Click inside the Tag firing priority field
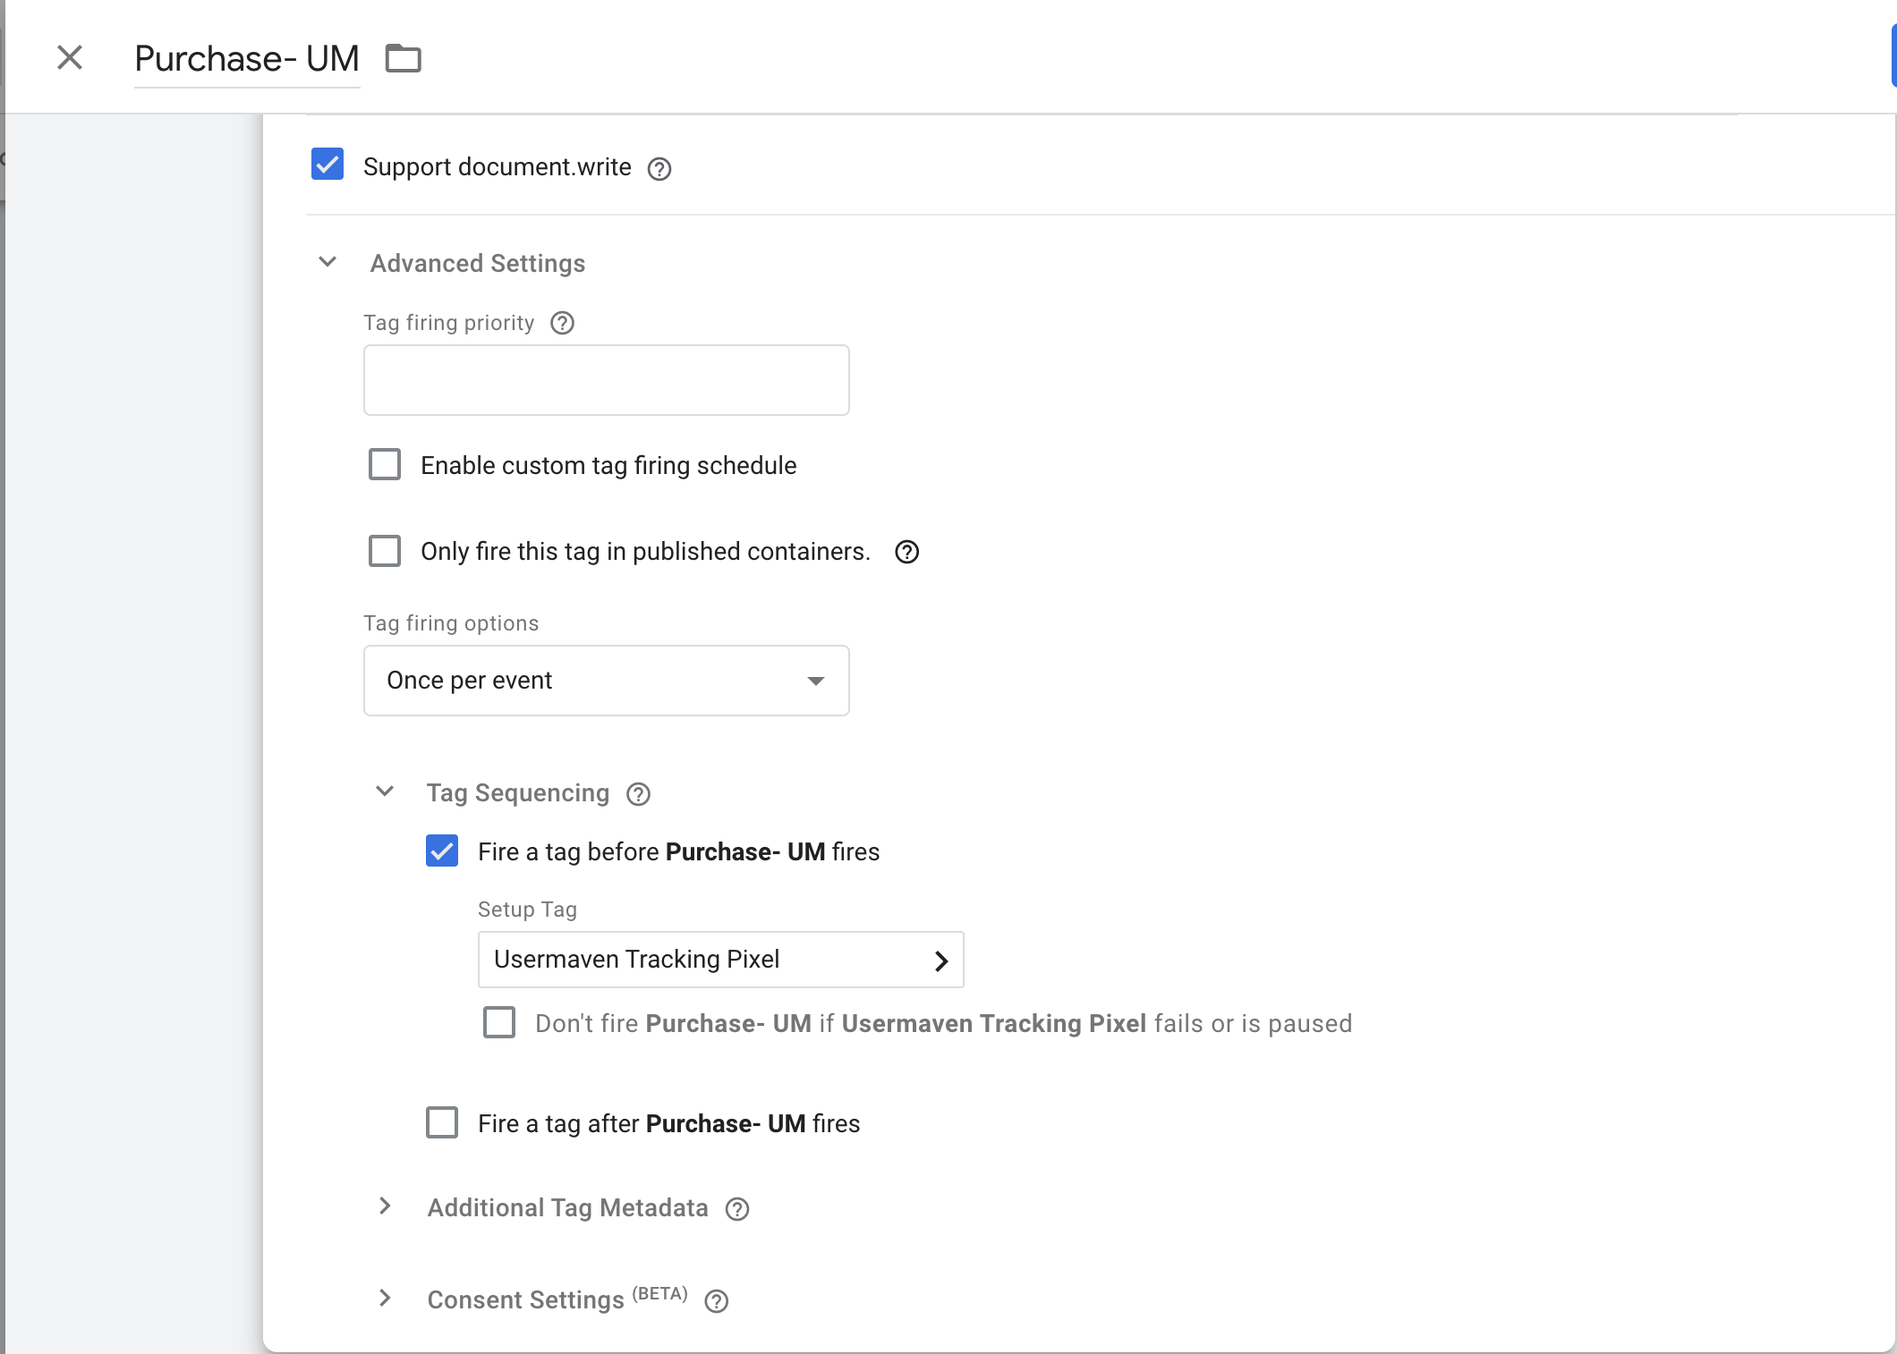This screenshot has width=1897, height=1354. pos(606,379)
